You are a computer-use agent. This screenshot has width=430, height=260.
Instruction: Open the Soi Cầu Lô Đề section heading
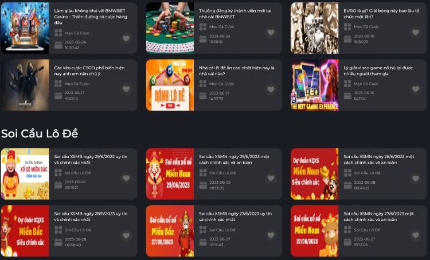[x=40, y=133]
